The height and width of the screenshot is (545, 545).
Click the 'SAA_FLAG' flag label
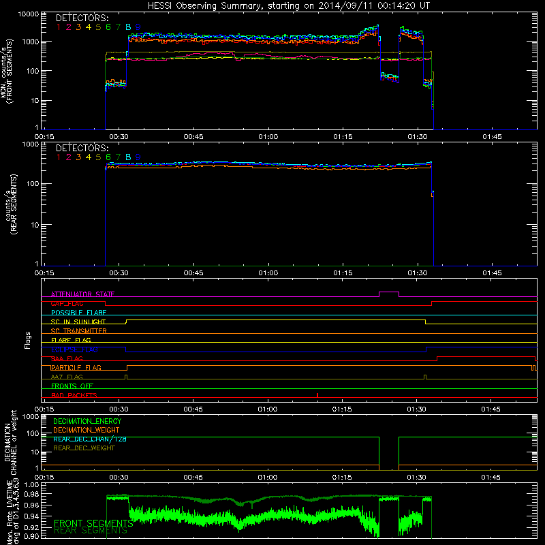tap(67, 358)
